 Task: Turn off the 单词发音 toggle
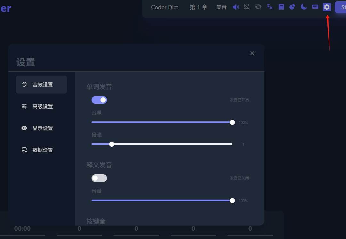point(99,100)
